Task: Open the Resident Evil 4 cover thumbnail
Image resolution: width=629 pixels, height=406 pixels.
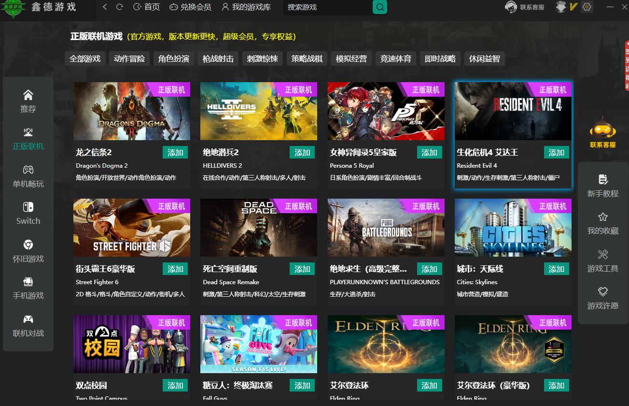Action: coord(513,111)
